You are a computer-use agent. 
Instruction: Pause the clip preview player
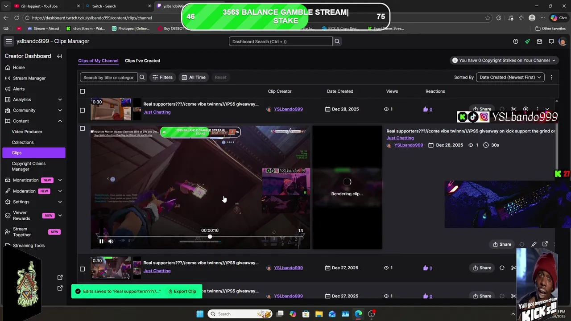tap(101, 241)
